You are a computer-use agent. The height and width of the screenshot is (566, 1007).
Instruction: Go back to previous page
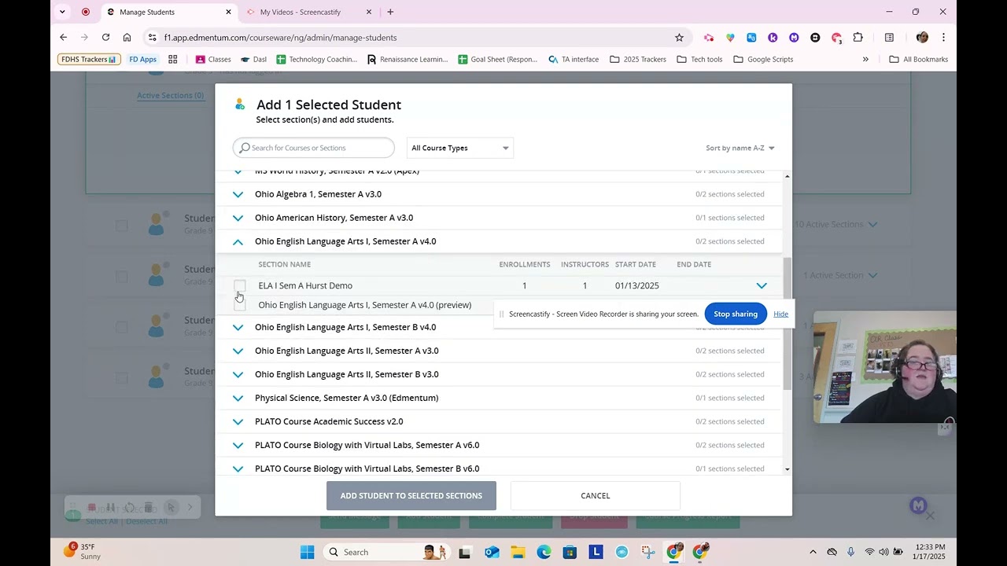pyautogui.click(x=64, y=37)
